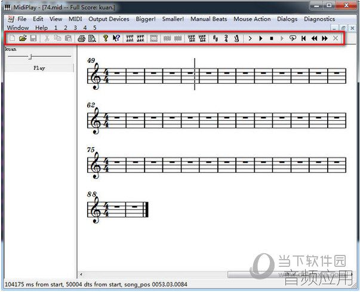Select menu item 2
Screen dimensions: 360x292
(x=66, y=28)
